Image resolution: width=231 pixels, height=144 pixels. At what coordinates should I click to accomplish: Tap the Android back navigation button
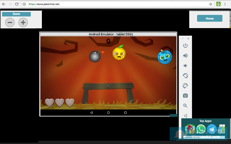coord(91,113)
